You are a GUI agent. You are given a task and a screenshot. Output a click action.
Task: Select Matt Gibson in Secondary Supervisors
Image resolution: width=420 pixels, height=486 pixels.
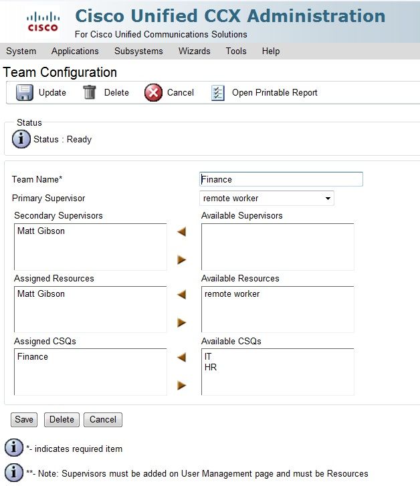pyautogui.click(x=41, y=231)
